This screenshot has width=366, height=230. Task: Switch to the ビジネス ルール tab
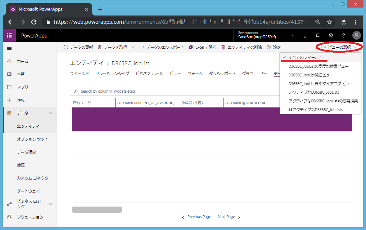(150, 74)
